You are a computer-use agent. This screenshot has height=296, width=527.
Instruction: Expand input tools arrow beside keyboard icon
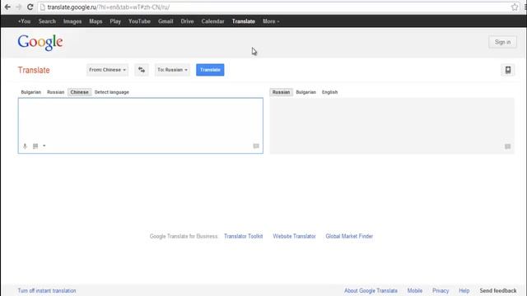(x=44, y=146)
